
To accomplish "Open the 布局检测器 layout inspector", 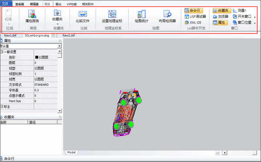I will [x=167, y=16].
